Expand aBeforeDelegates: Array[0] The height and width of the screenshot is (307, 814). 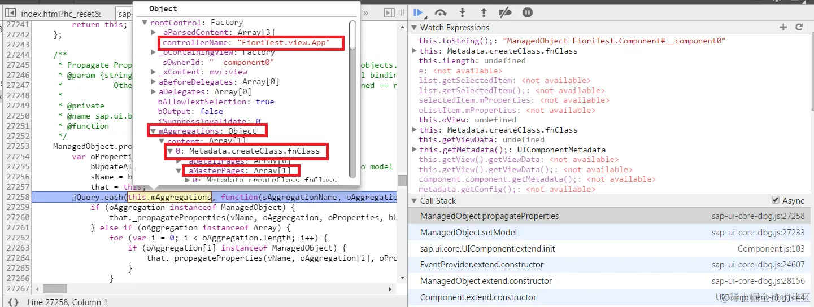[x=154, y=82]
